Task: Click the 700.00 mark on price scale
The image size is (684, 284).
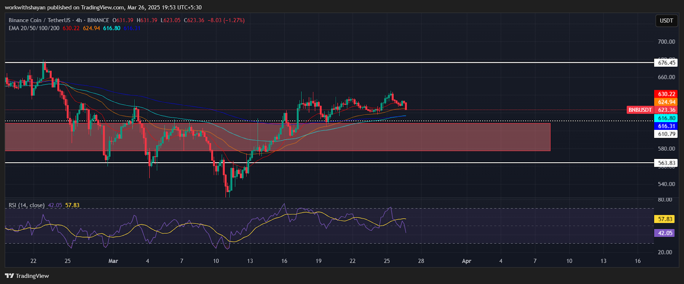Action: click(666, 42)
